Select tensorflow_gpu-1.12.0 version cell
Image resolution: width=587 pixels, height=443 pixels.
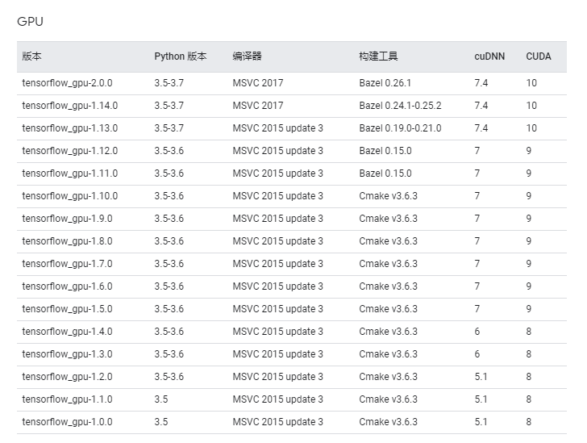[70, 151]
